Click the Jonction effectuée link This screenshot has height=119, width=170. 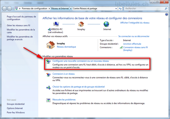coord(132,44)
